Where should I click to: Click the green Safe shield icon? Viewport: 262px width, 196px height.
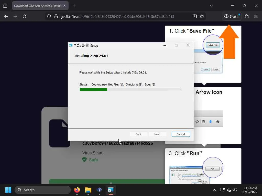point(84,160)
